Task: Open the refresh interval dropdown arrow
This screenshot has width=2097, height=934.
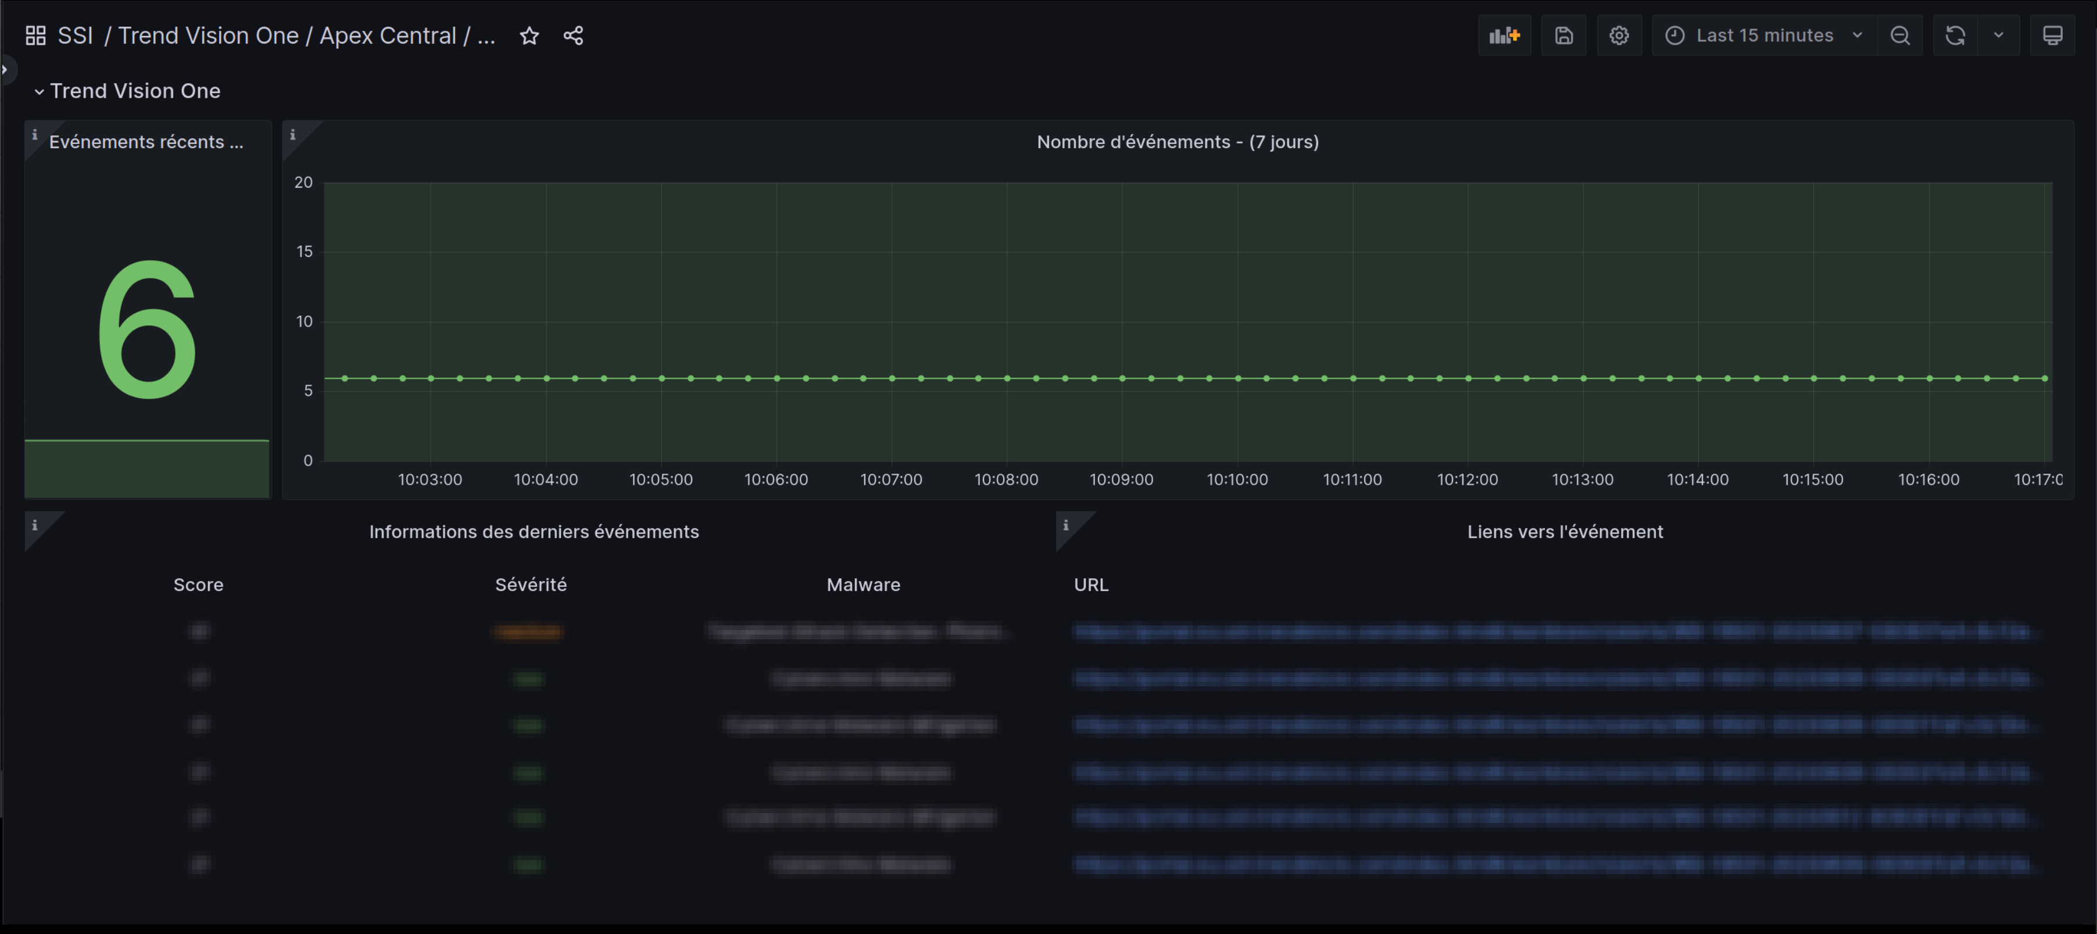Action: 1999,35
